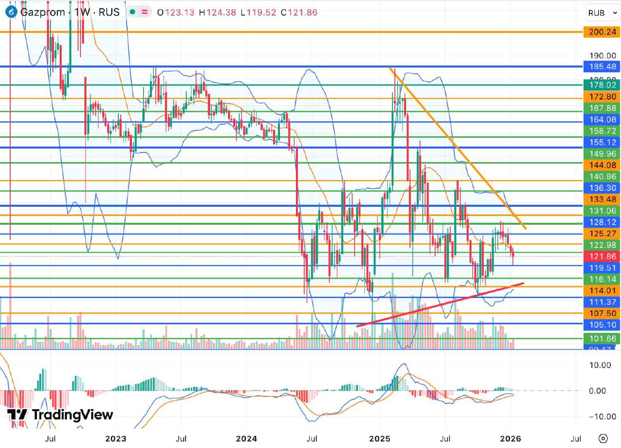The image size is (621, 448).
Task: Click the 133.48 price label
Action: pos(601,199)
